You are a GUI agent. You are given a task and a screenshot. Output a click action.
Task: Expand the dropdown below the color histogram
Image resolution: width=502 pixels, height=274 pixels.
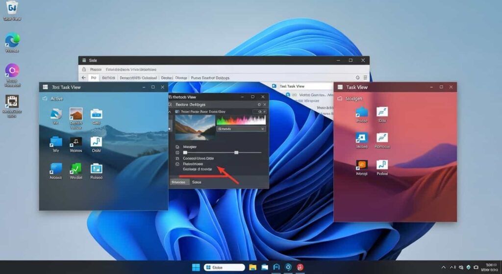click(x=241, y=128)
